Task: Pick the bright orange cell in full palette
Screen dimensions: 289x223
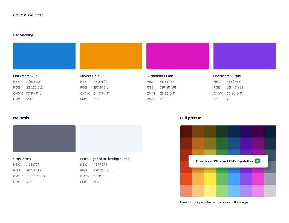Action: coord(186,179)
